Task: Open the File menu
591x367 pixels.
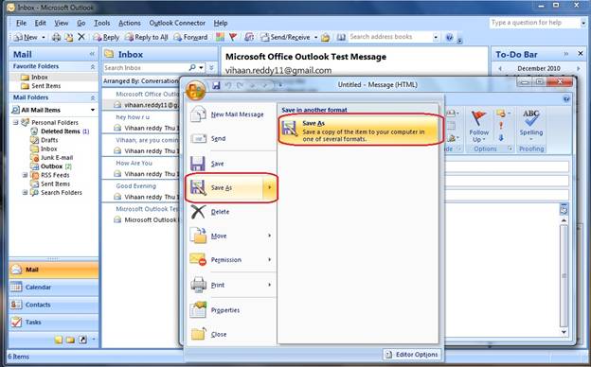Action: tap(21, 23)
